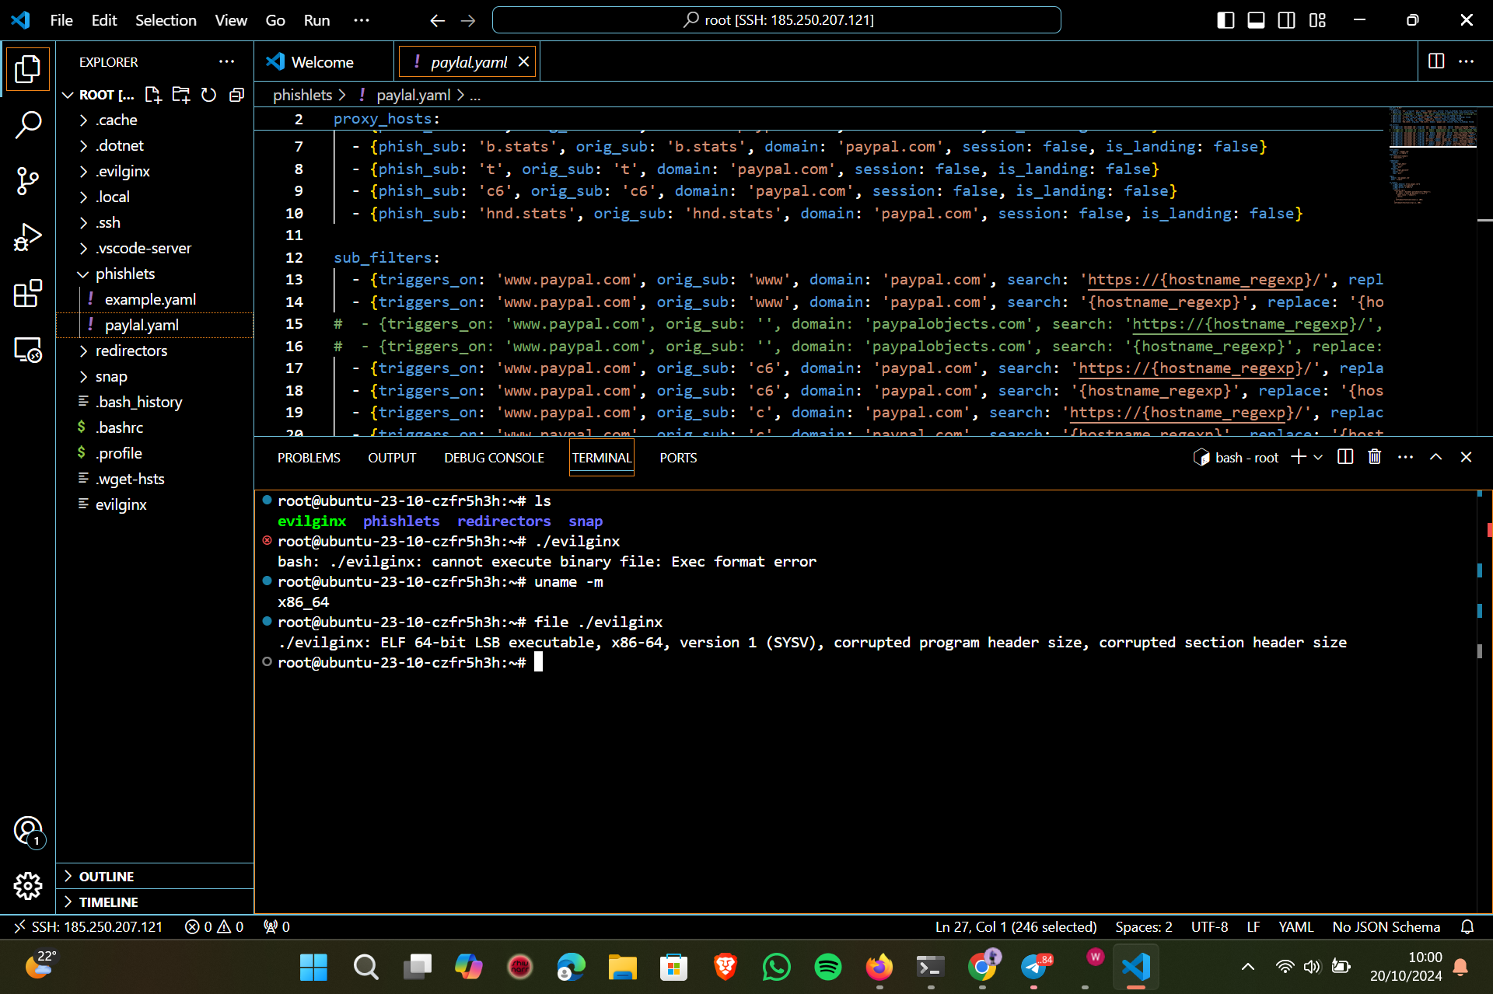This screenshot has width=1493, height=994.
Task: Switch to the PROBLEMS panel tab
Action: tap(309, 458)
